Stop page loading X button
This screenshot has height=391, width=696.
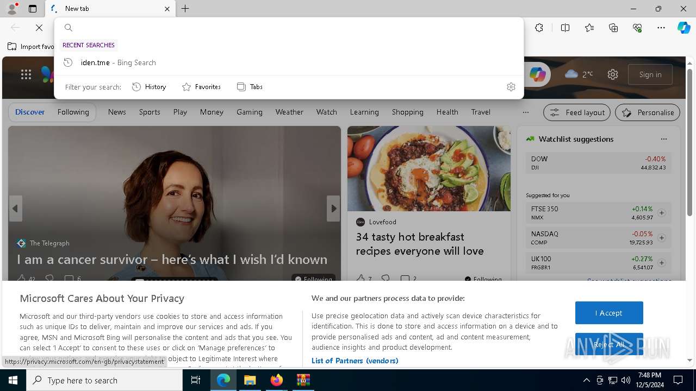(39, 28)
